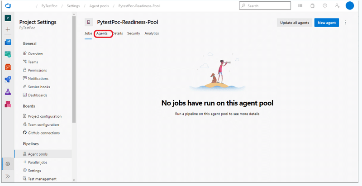
Task: Click the scrollbar down arrow
Action: (x=74, y=180)
